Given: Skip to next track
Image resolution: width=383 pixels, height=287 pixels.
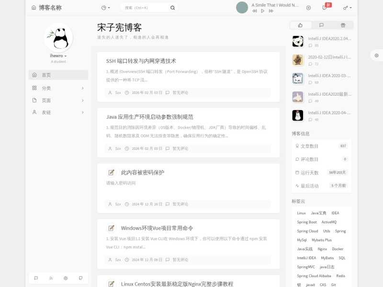Looking at the screenshot, I should tap(271, 11).
